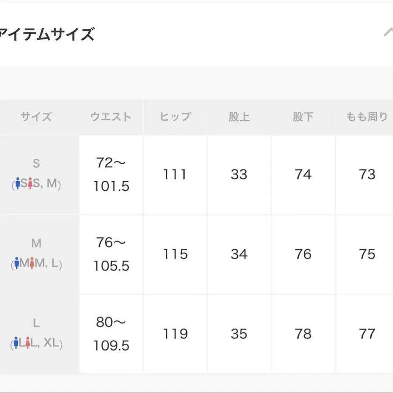Click the red female icon in M row

[x=32, y=264]
